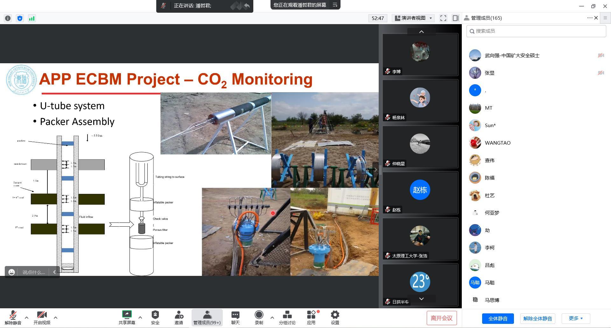Select participant WANGTAO in member list

497,143
